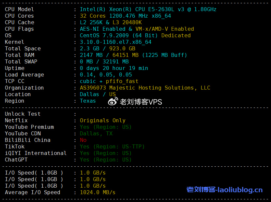
Task: Select the '32 Cores 1200.476 MHz x86_64' text
Action: coord(125,16)
